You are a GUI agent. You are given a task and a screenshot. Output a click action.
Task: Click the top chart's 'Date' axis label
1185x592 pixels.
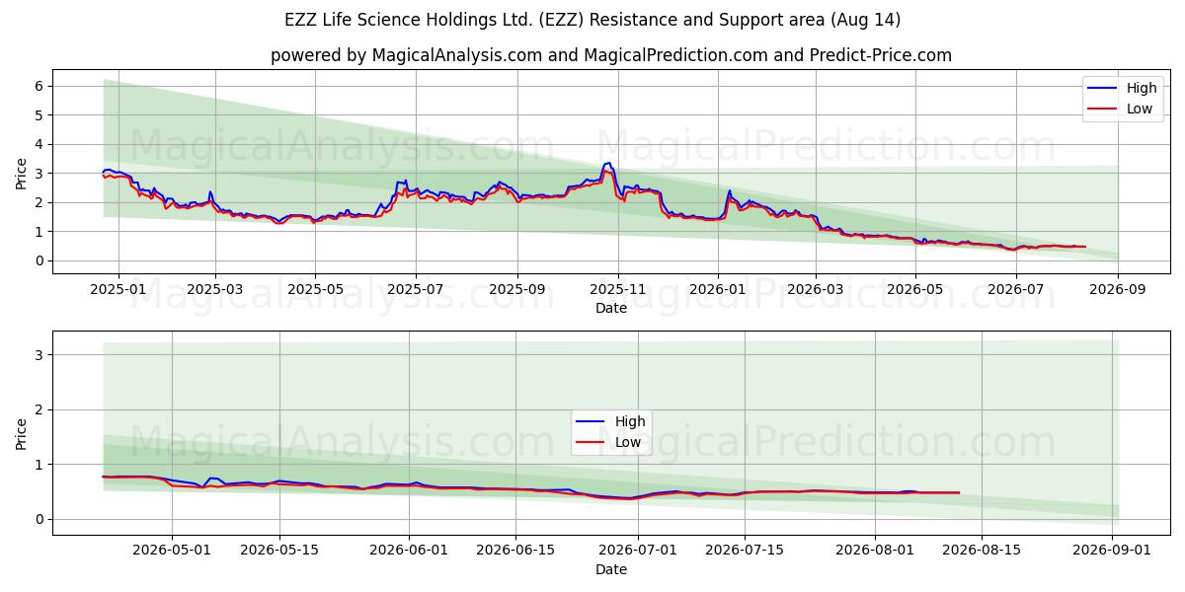point(611,308)
